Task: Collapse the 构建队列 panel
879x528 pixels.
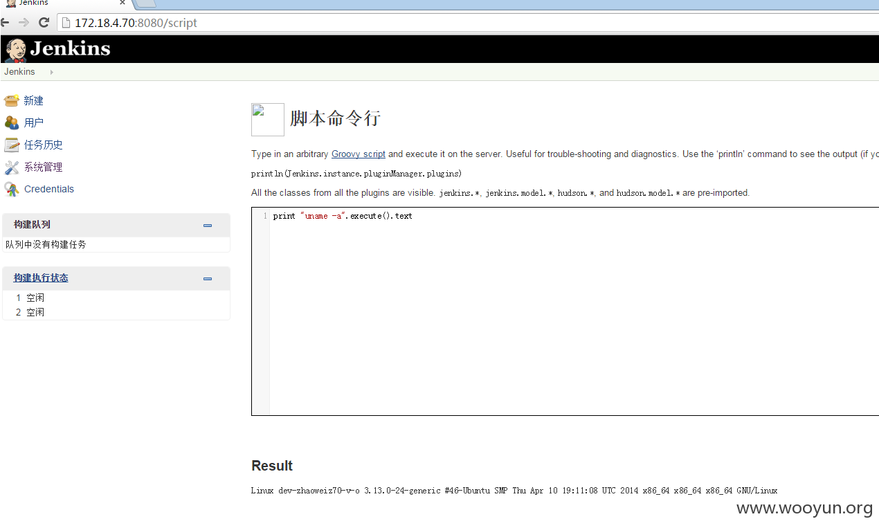Action: (x=207, y=225)
